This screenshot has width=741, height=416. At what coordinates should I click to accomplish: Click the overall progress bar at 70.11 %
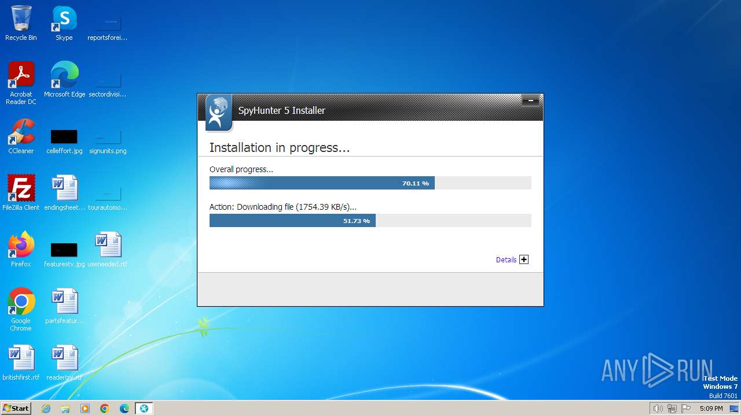[x=370, y=183]
